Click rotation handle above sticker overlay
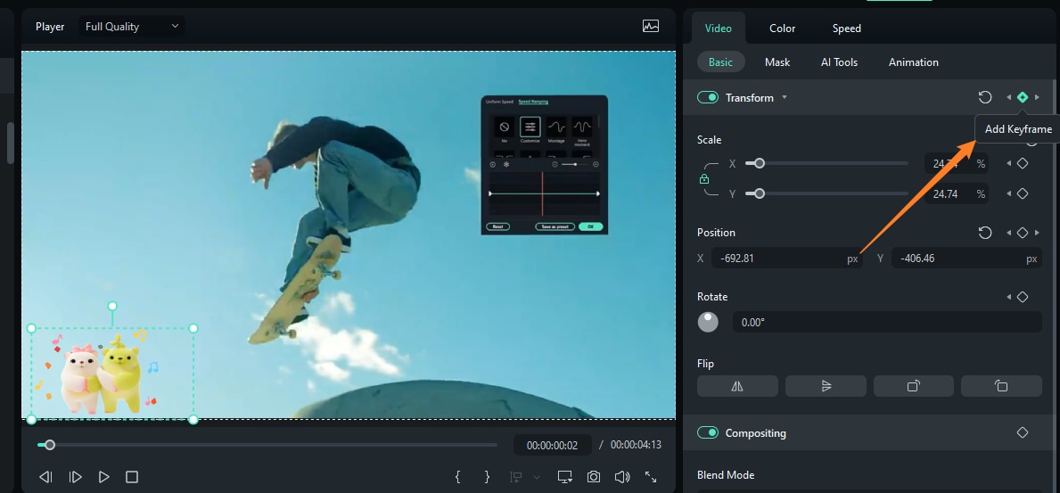The width and height of the screenshot is (1060, 493). (112, 307)
